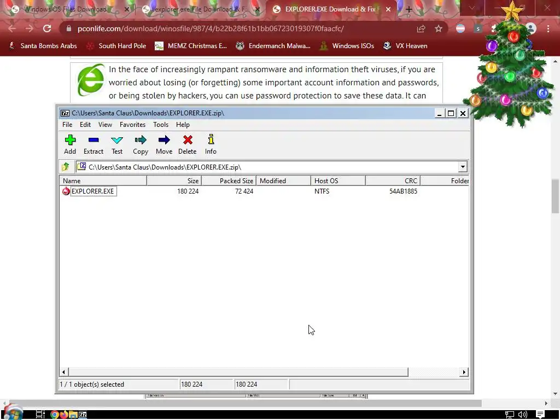This screenshot has height=420, width=560.
Task: Sort files by the Name column
Action: pos(103,180)
